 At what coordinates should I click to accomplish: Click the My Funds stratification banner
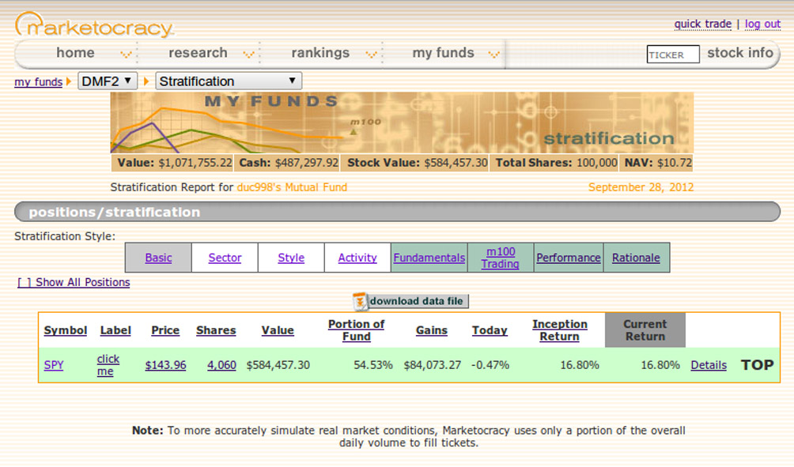(x=402, y=122)
